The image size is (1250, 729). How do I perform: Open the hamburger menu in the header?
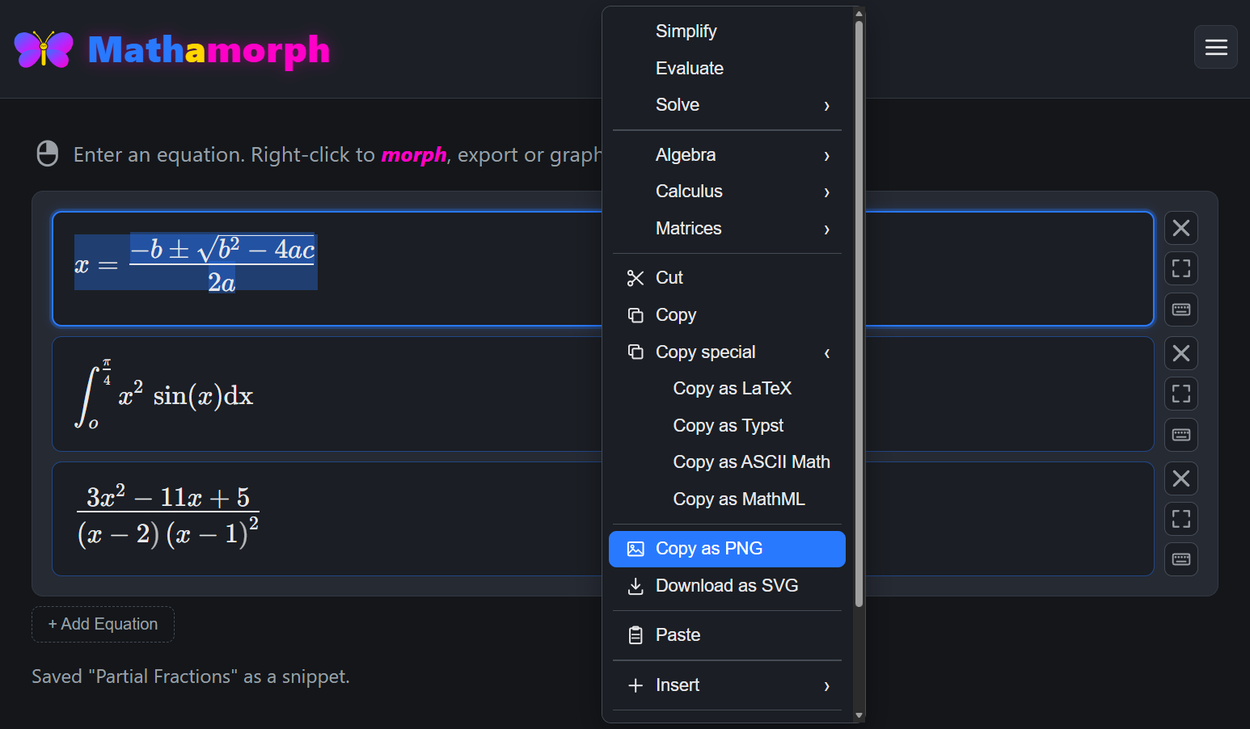point(1216,47)
